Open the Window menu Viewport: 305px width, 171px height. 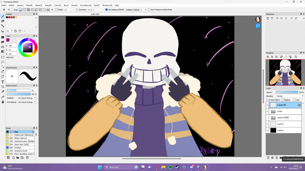click(x=107, y=5)
